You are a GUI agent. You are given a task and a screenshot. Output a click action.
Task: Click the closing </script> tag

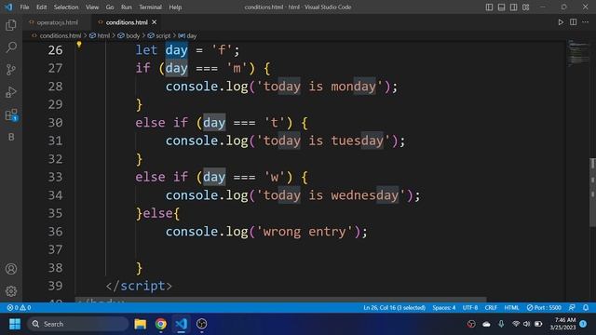point(139,286)
